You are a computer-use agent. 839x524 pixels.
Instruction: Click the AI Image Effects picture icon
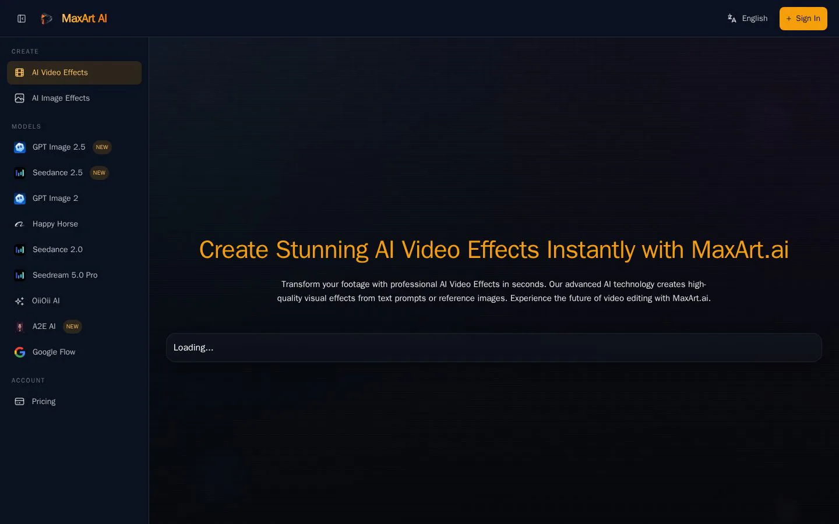point(20,98)
